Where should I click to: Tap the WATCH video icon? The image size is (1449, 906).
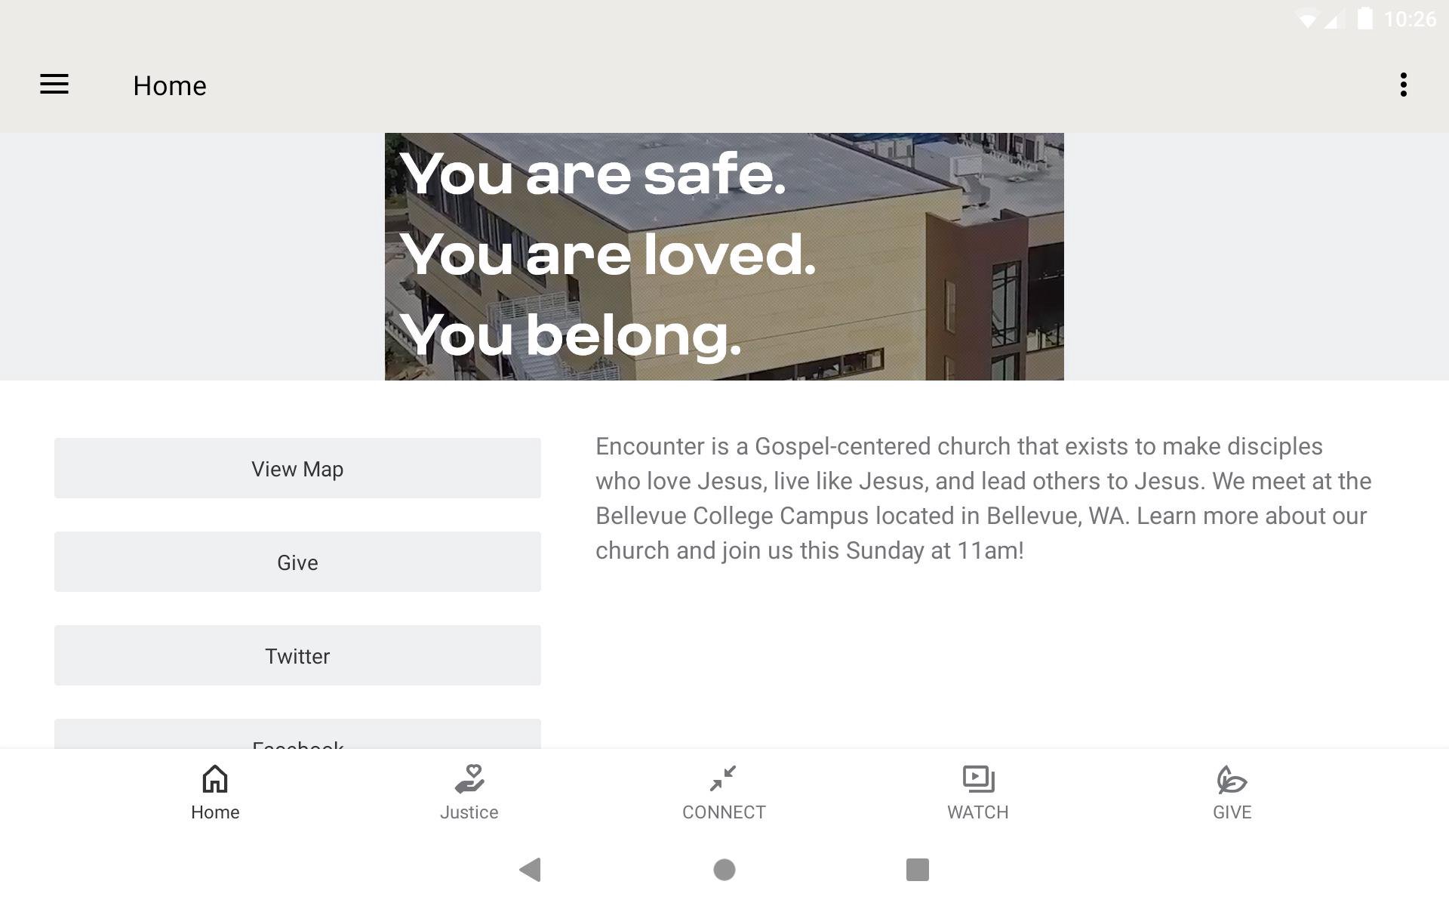pos(978,778)
